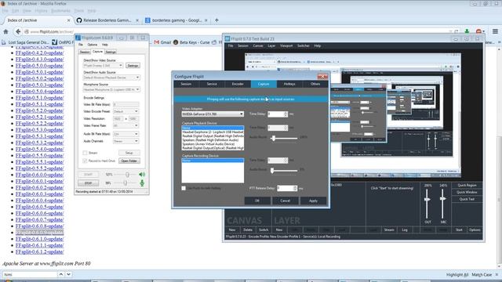Image resolution: width=502 pixels, height=282 pixels.
Task: Toggle the Record to Hard Drive checkbox
Action: 85,161
